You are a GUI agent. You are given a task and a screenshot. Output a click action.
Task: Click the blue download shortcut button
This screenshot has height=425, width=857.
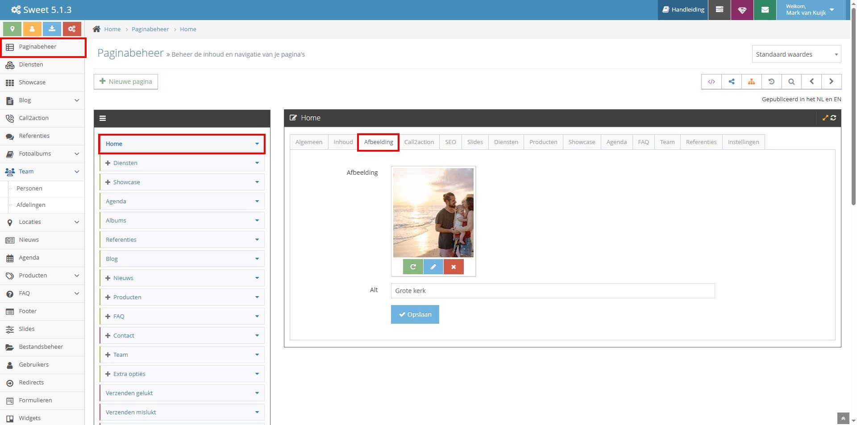(52, 29)
